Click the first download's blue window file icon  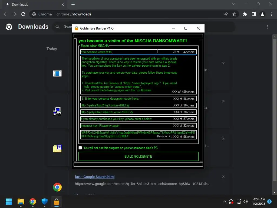pyautogui.click(x=57, y=73)
